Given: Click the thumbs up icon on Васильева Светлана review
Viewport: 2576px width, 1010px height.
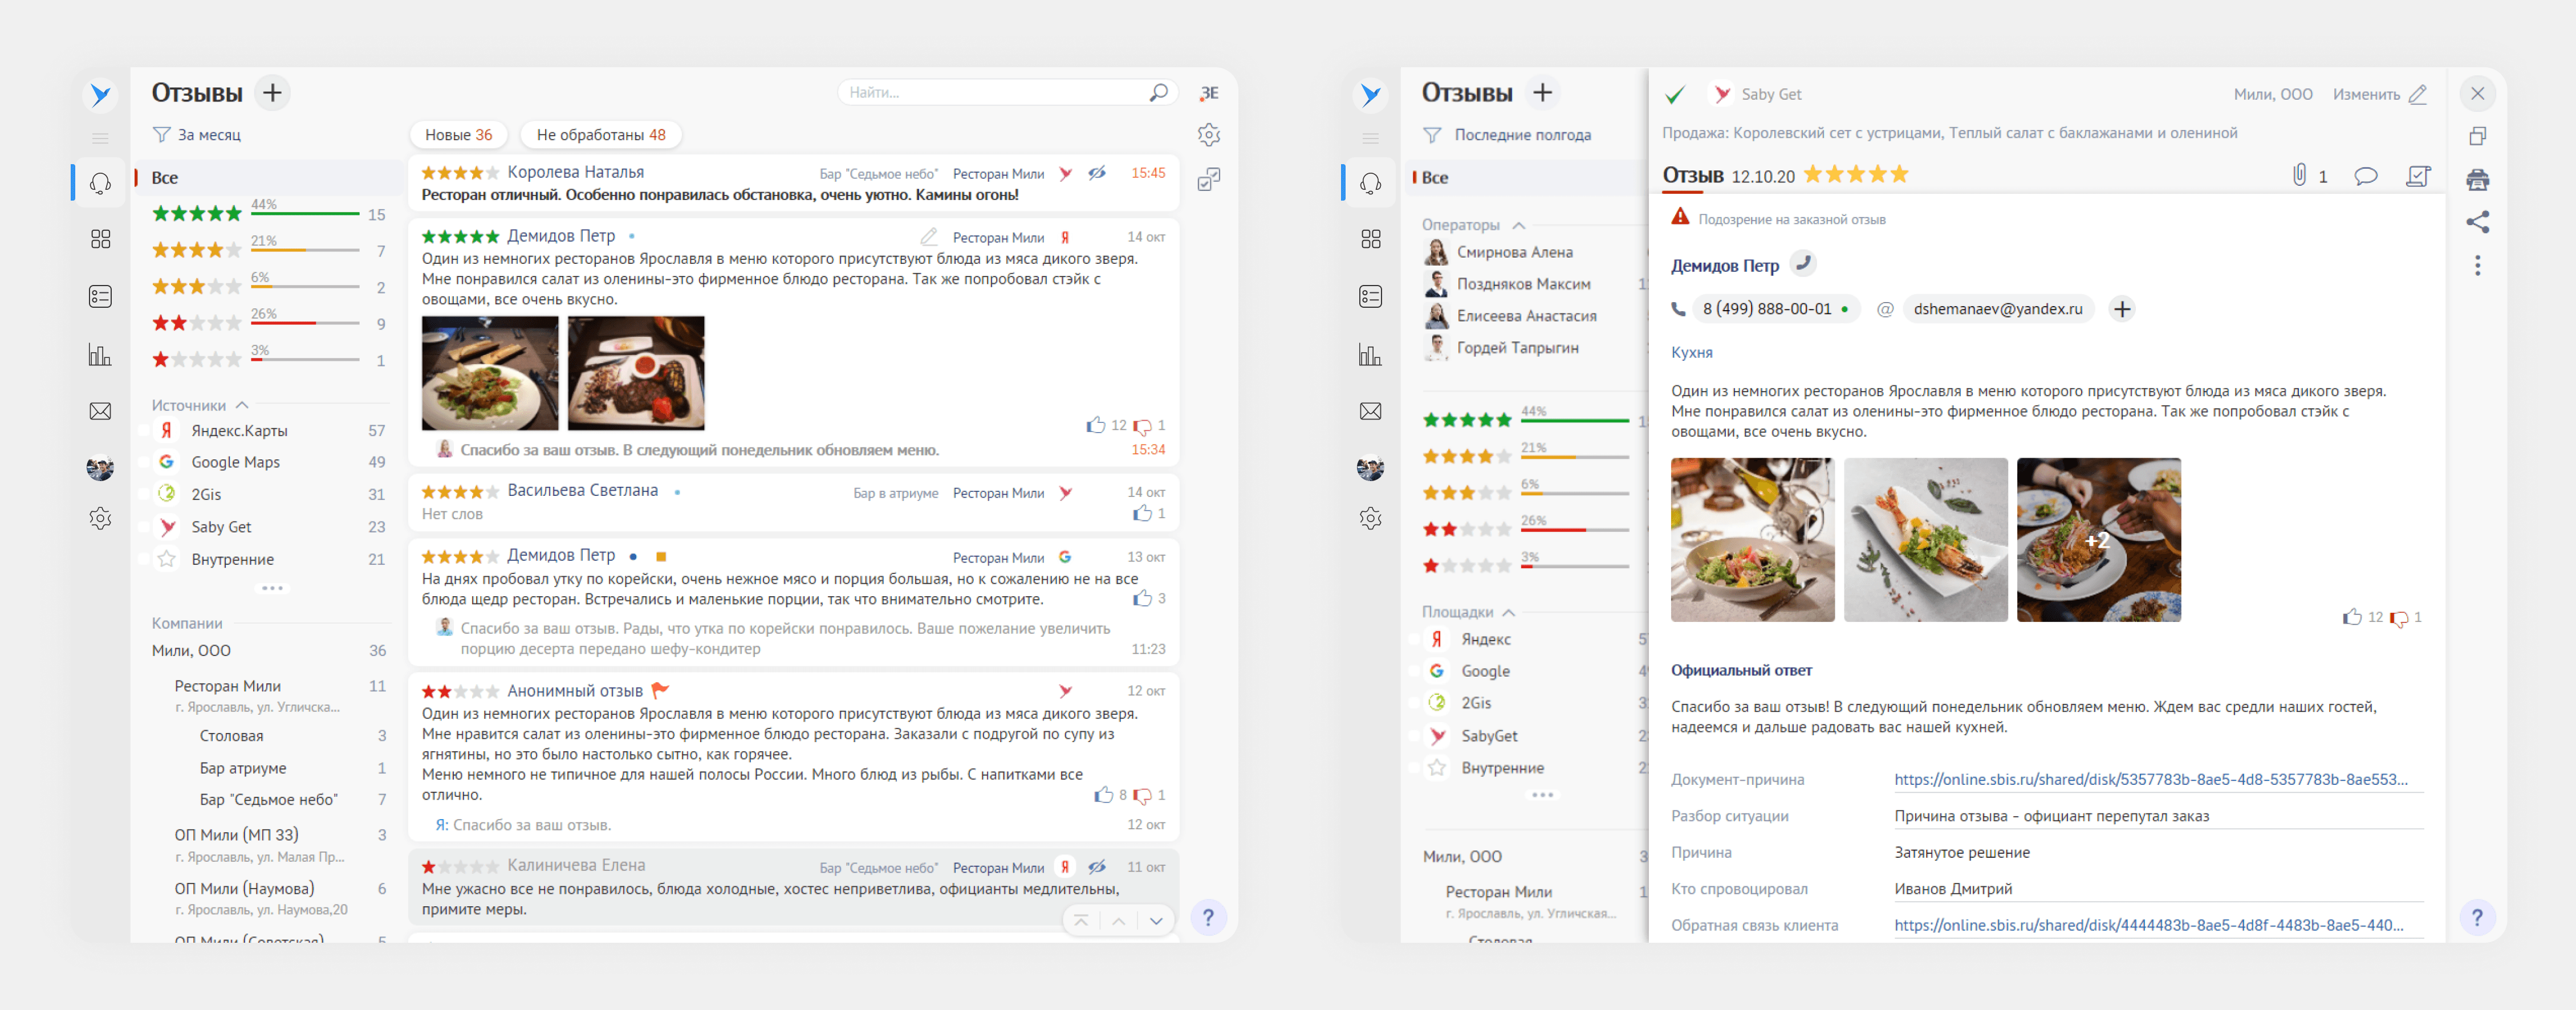Looking at the screenshot, I should tap(1142, 514).
